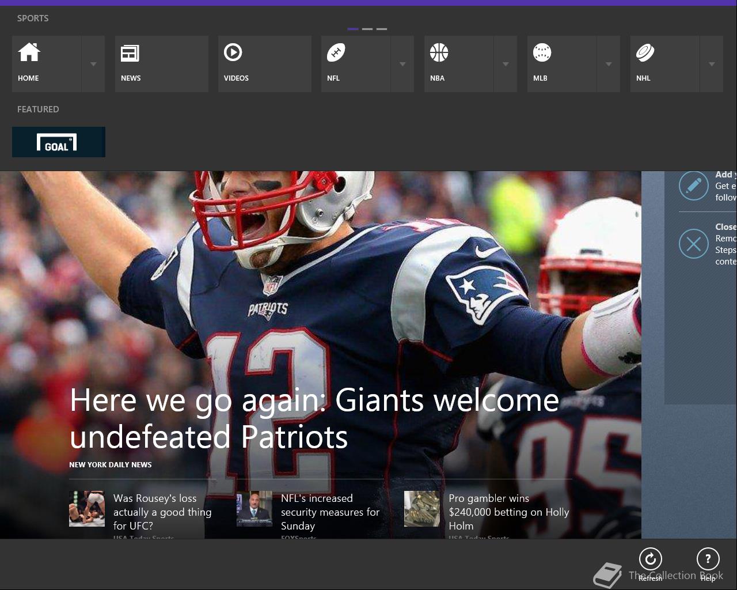Open the Home tile house icon
Image resolution: width=737 pixels, height=590 pixels.
point(29,52)
